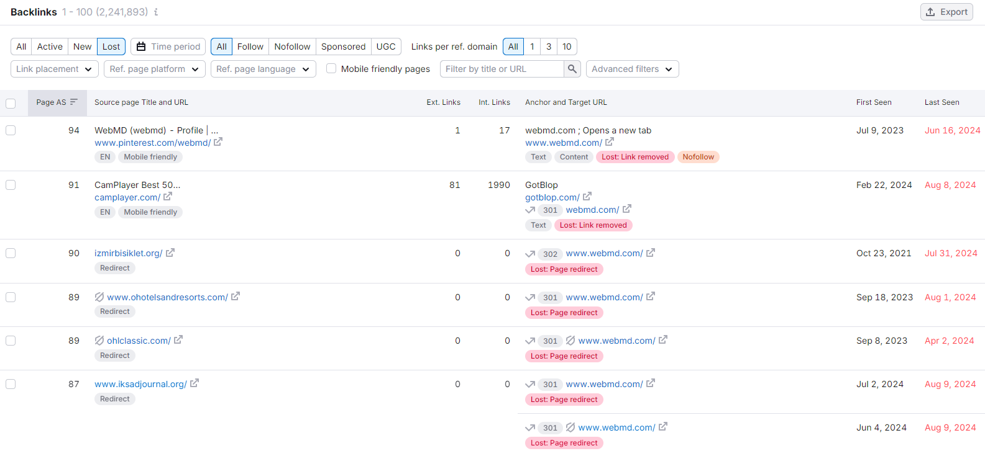Image resolution: width=985 pixels, height=456 pixels.
Task: Open the Ref. page platform dropdown
Action: tap(155, 69)
